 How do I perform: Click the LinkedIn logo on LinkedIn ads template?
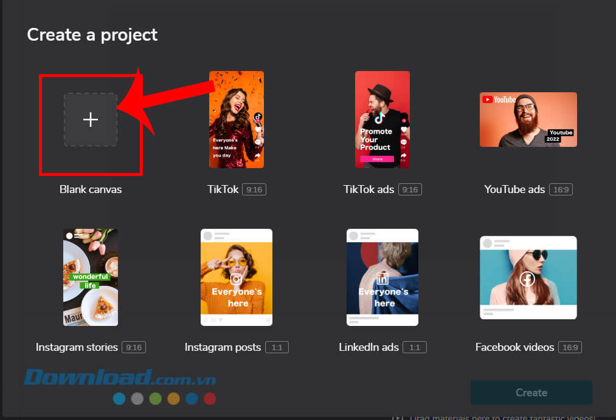coord(382,279)
